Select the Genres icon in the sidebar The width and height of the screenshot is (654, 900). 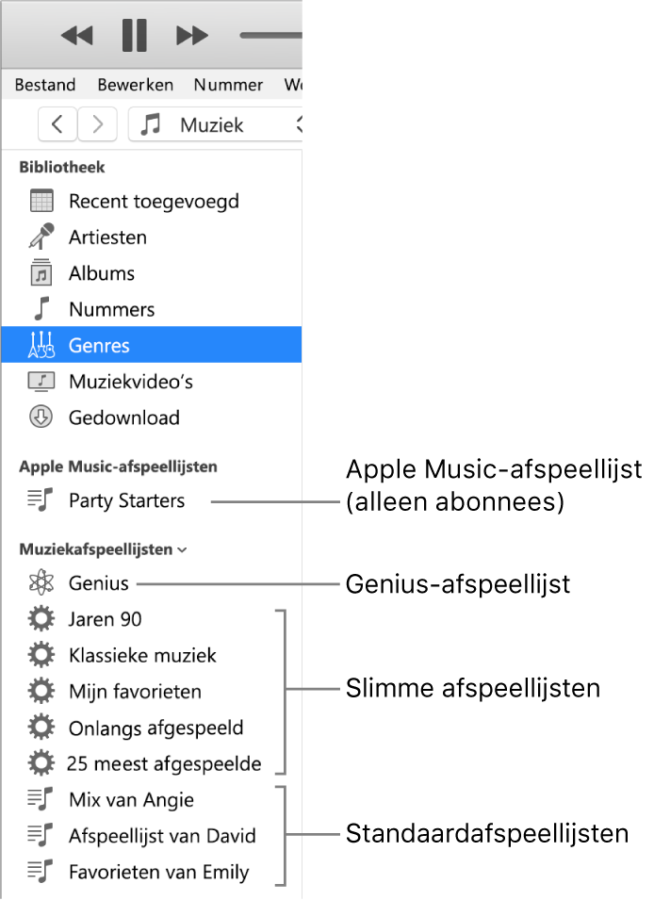[41, 345]
